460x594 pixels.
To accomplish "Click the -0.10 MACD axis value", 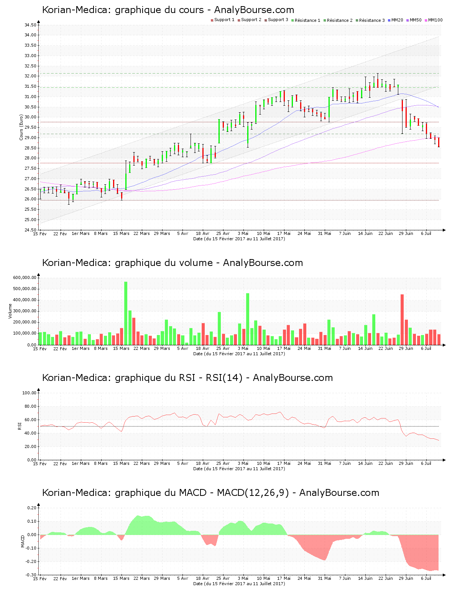I will tap(31, 548).
